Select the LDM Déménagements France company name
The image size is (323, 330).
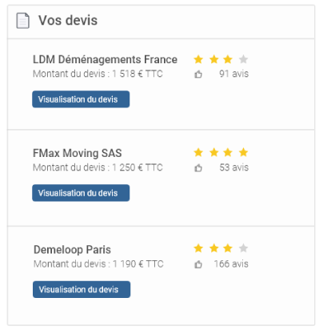pyautogui.click(x=105, y=59)
